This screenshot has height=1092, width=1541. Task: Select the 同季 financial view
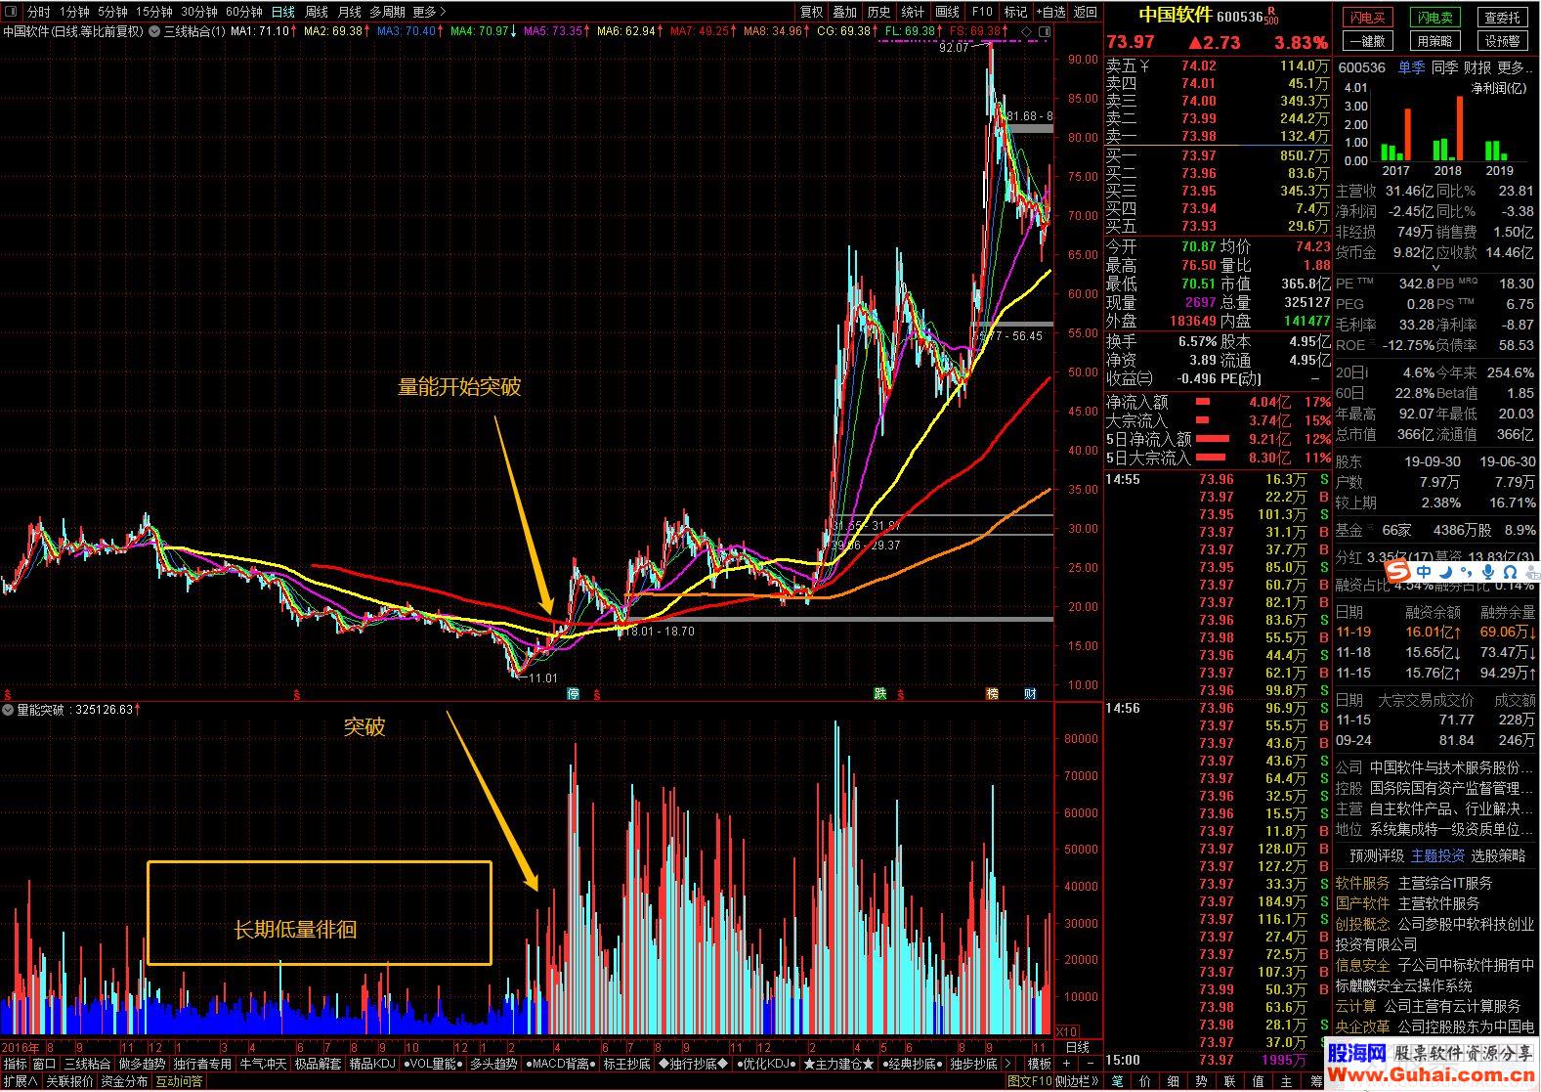(x=1444, y=67)
